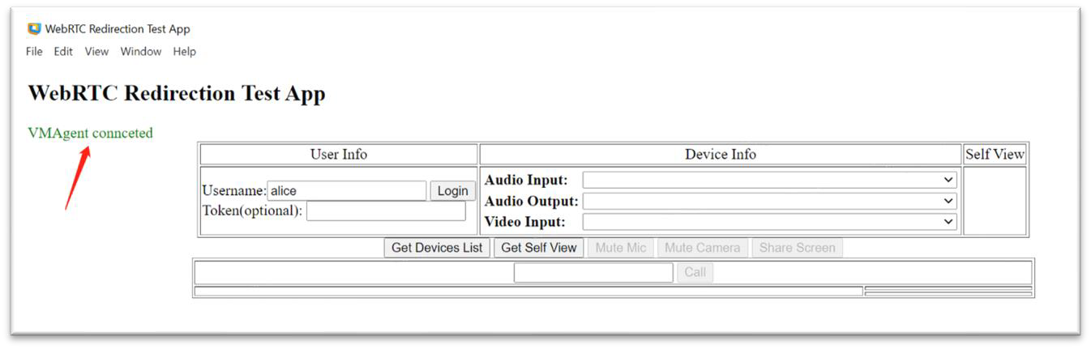Click the WebRTC app icon in title bar
1091x349 pixels.
[34, 29]
